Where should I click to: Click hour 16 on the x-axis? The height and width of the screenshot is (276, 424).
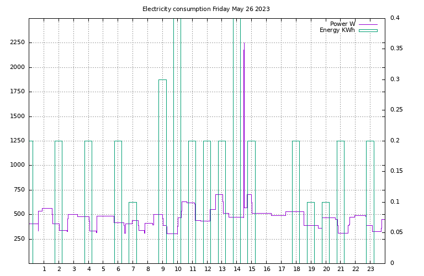click(x=267, y=269)
